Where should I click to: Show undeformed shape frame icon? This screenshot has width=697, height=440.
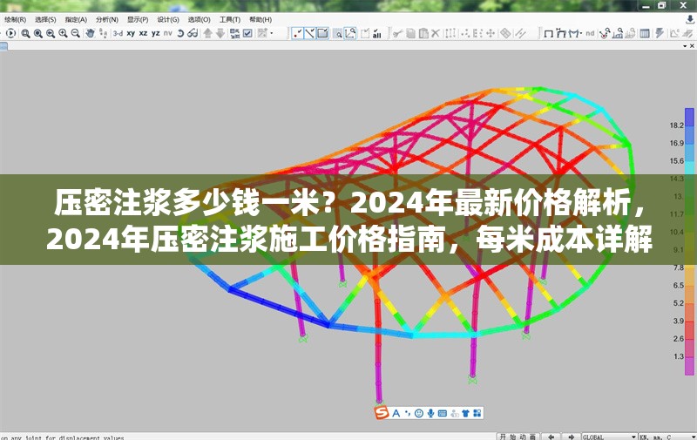point(549,33)
